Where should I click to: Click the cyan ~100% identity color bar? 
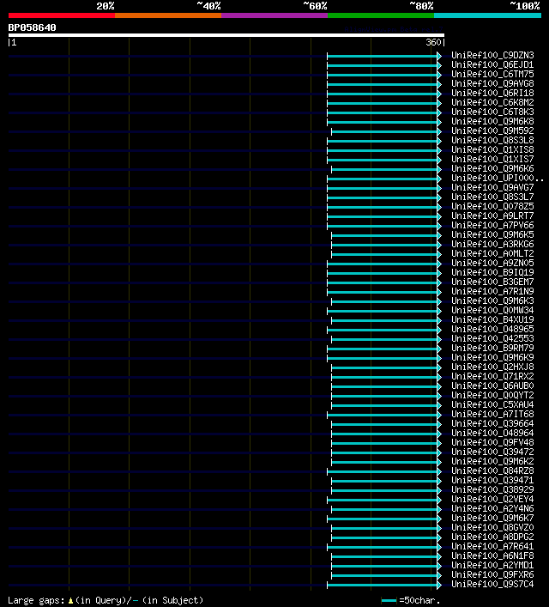point(487,15)
